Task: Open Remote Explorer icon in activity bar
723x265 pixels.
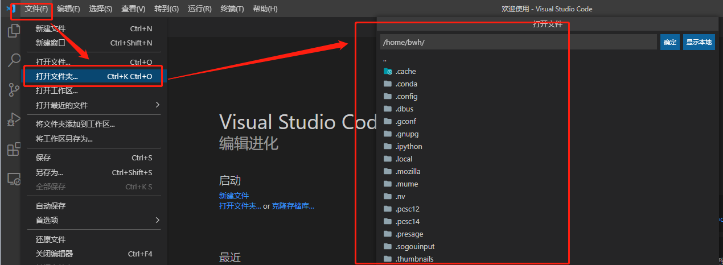Action: [x=14, y=180]
